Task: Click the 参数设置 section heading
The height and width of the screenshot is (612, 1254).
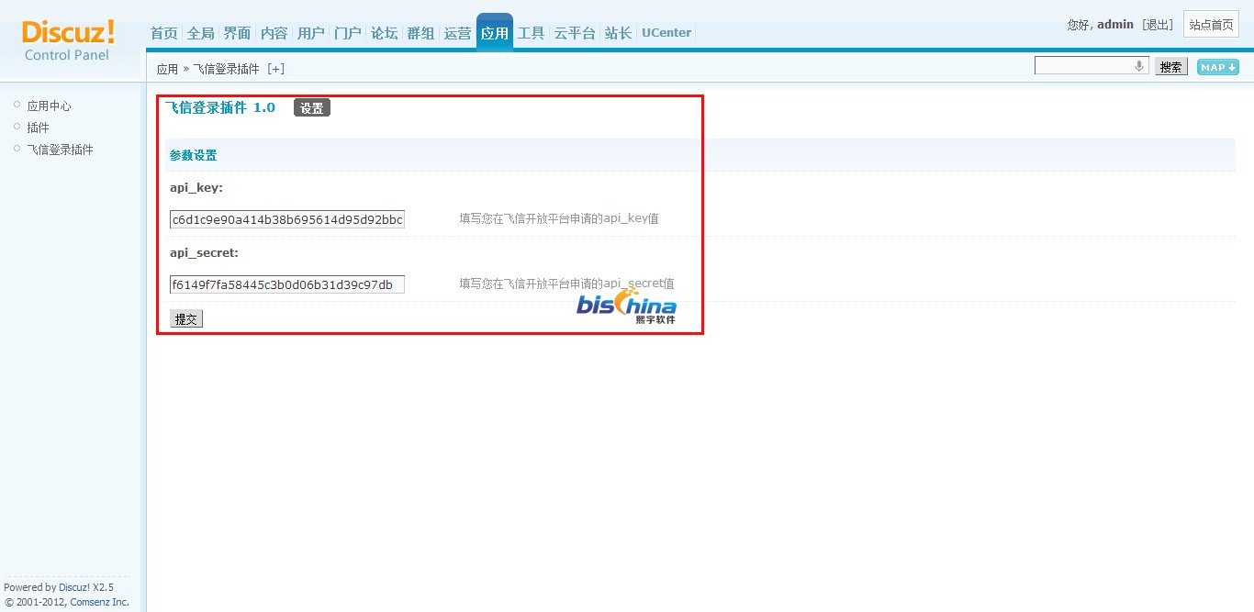Action: tap(194, 155)
